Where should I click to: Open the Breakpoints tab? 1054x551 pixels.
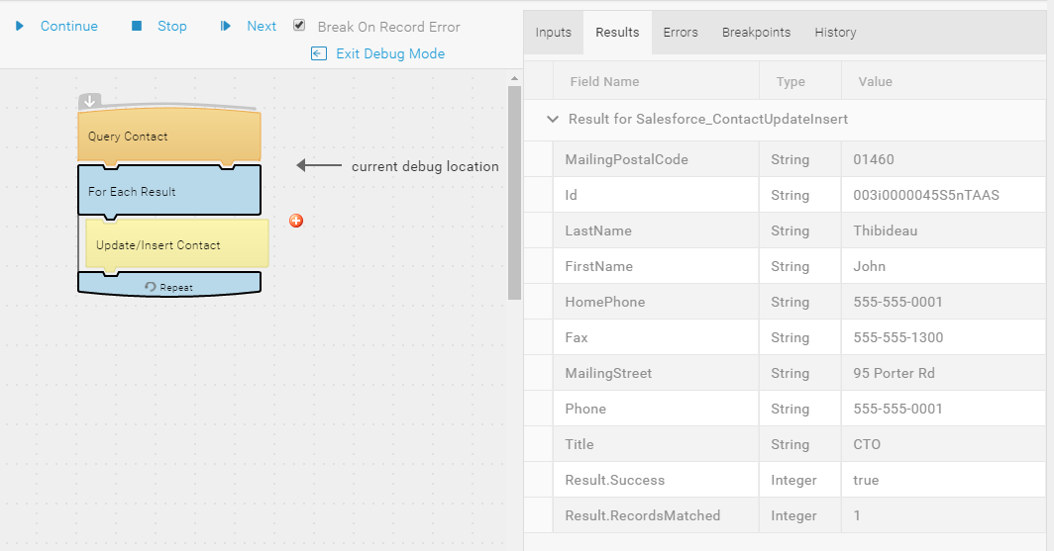click(756, 33)
